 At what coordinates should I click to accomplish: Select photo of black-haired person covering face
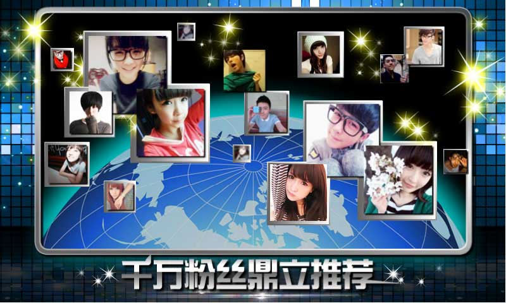89,112
